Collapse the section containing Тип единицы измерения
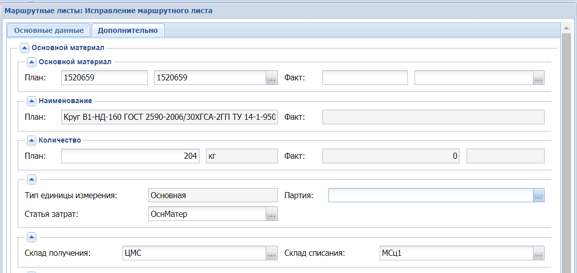 (x=31, y=179)
